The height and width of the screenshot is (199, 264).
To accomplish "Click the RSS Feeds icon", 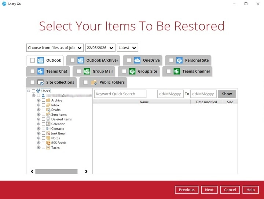I will coord(48,143).
